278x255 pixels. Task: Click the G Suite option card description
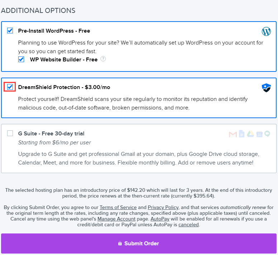(139, 158)
